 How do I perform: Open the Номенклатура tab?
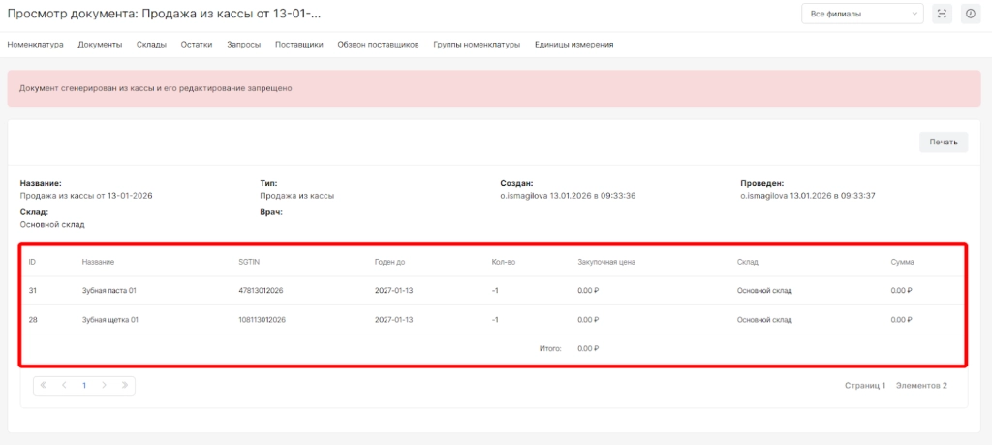35,45
